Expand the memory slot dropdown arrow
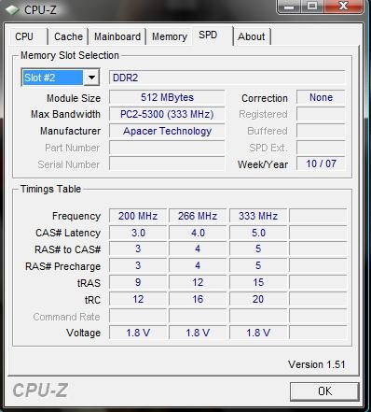The width and height of the screenshot is (371, 412). point(91,78)
